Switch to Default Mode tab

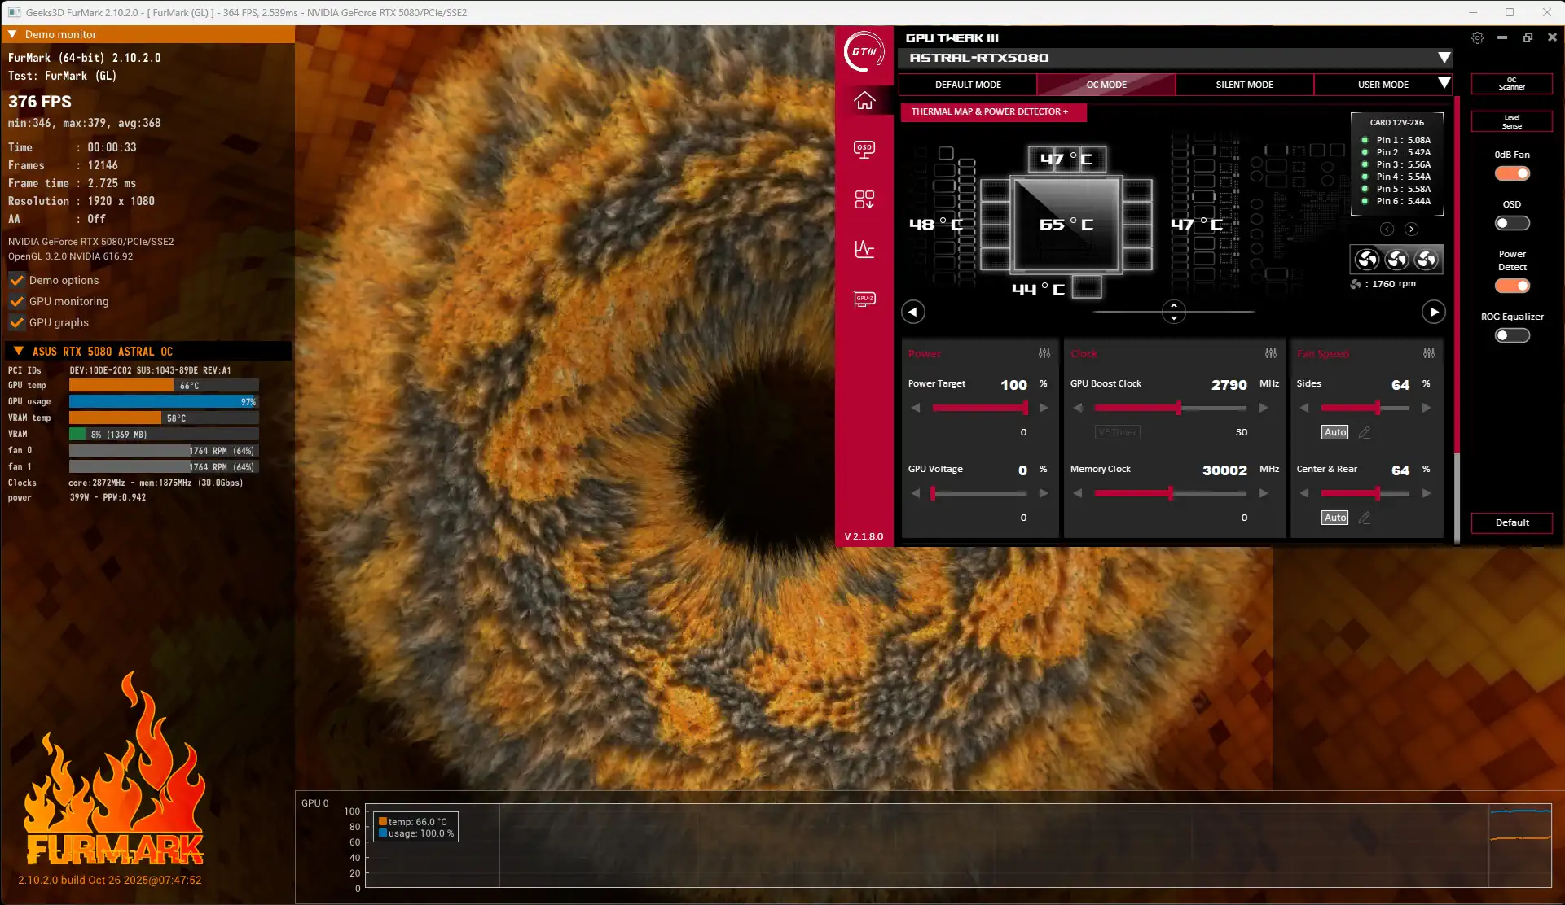(968, 85)
